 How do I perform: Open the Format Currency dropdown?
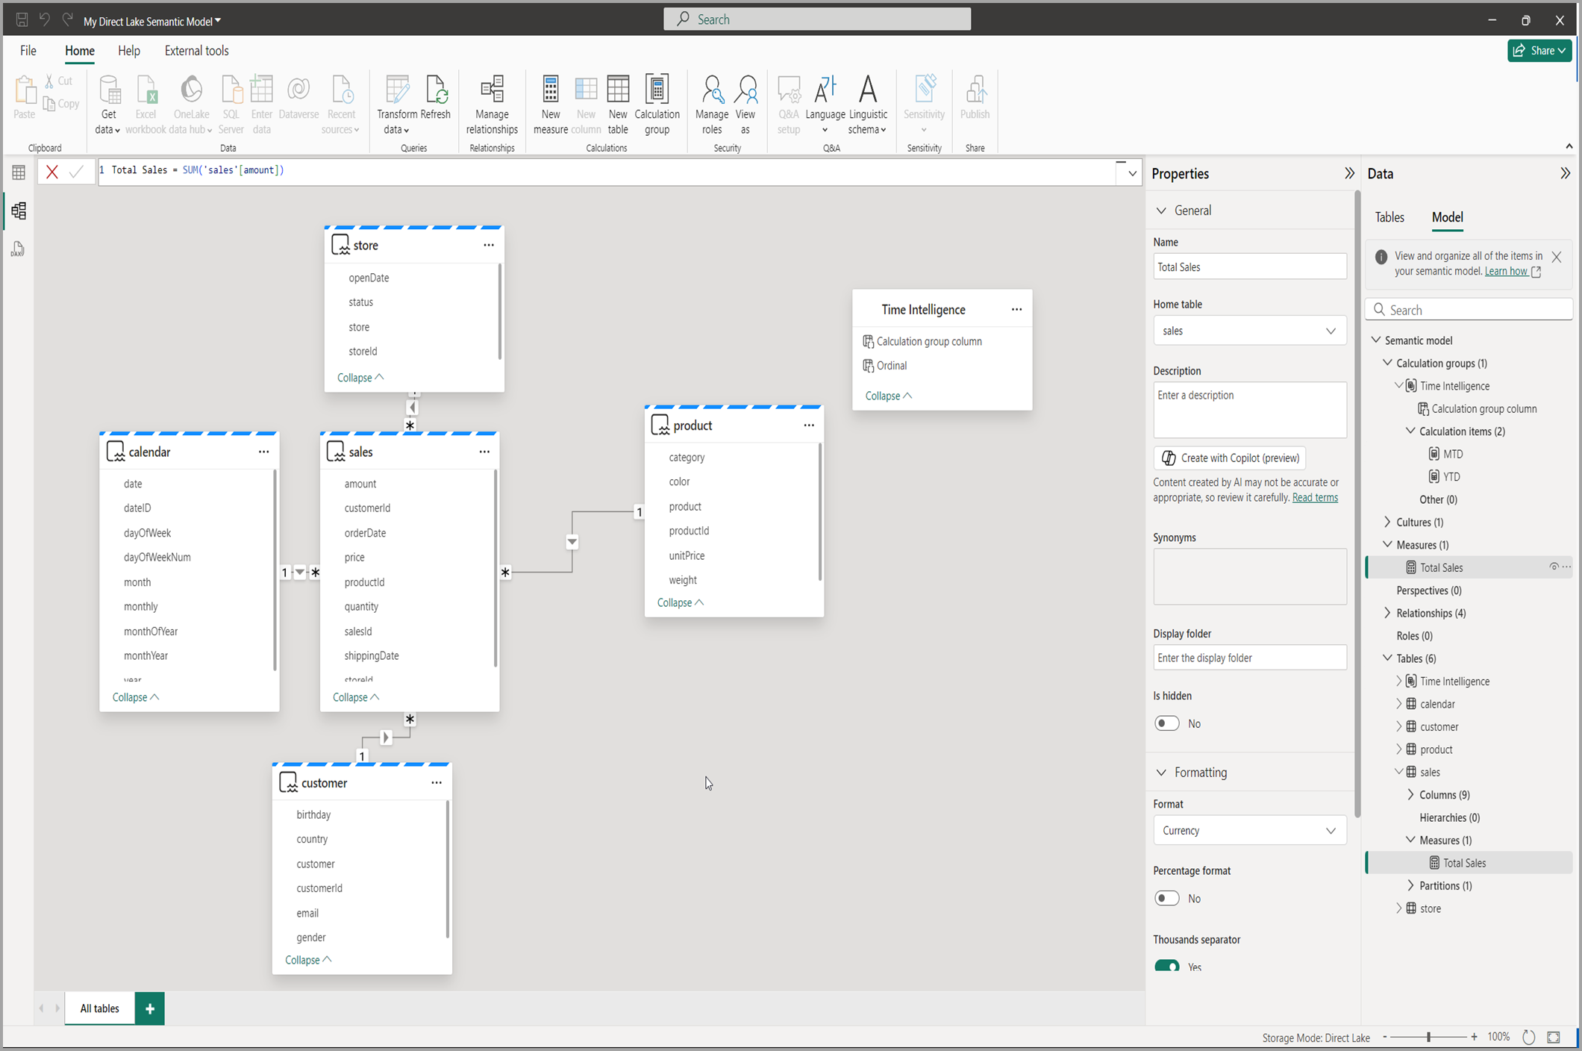point(1249,830)
